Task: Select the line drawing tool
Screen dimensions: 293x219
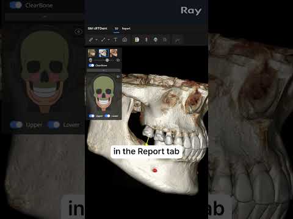Action: coord(103,40)
